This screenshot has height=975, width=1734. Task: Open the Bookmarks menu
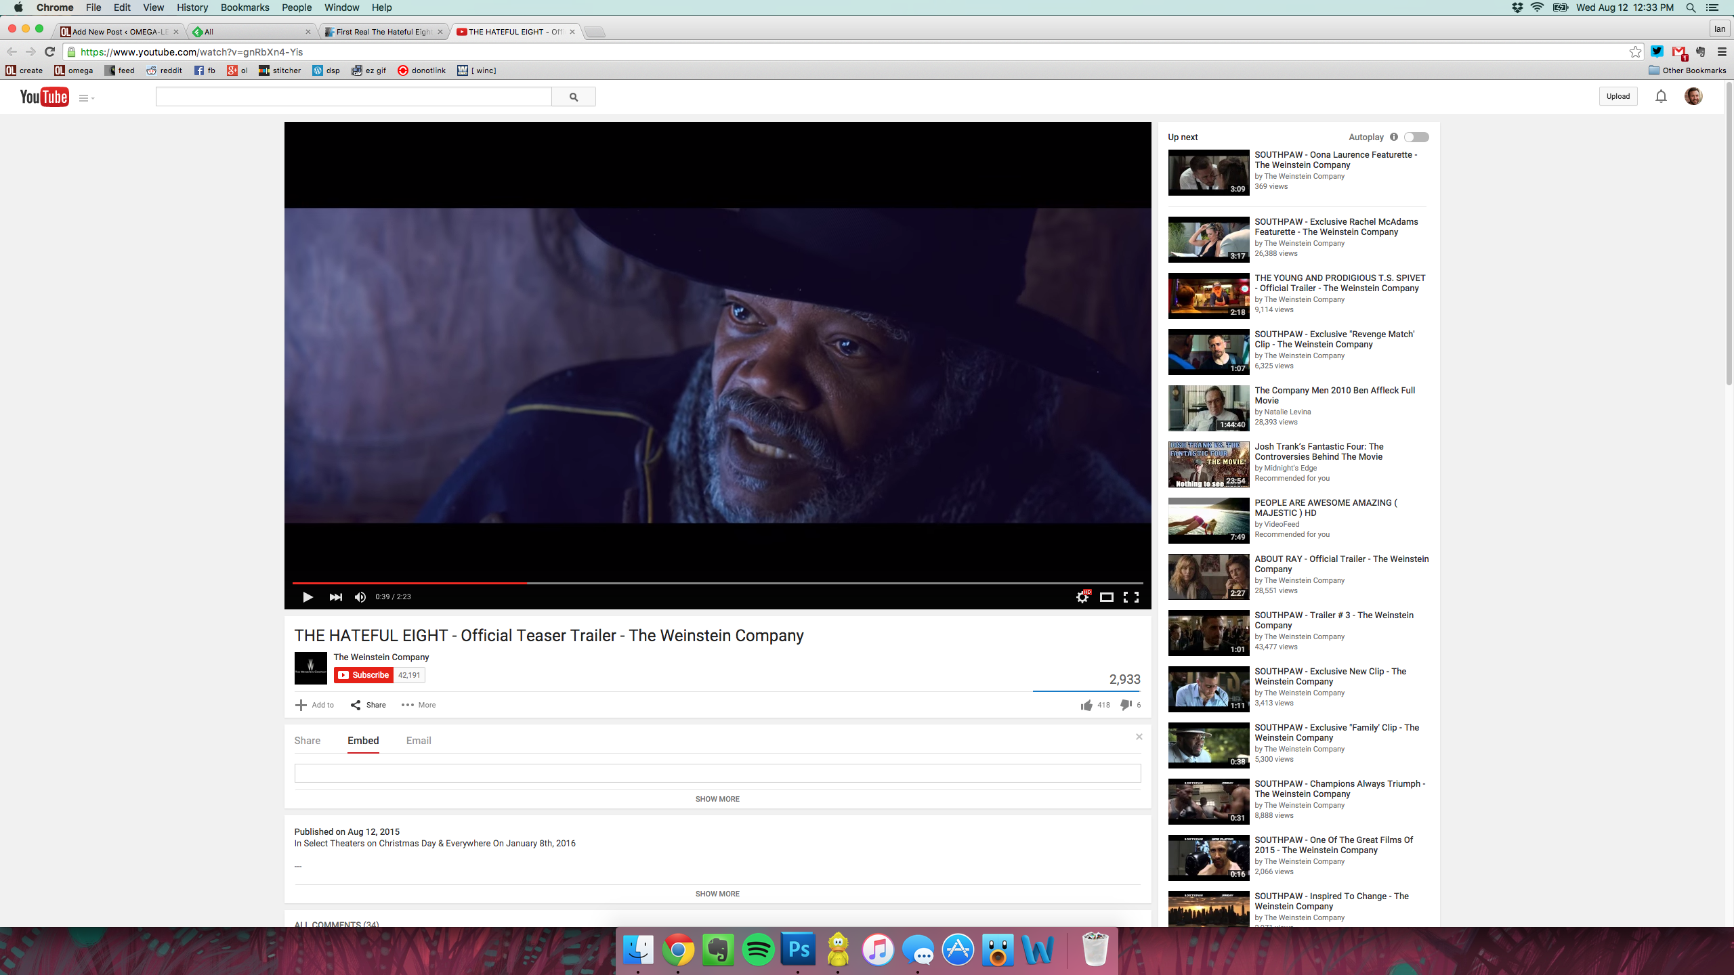(x=245, y=7)
